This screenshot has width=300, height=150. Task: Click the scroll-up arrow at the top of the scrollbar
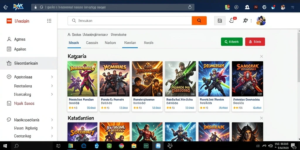click(299, 30)
